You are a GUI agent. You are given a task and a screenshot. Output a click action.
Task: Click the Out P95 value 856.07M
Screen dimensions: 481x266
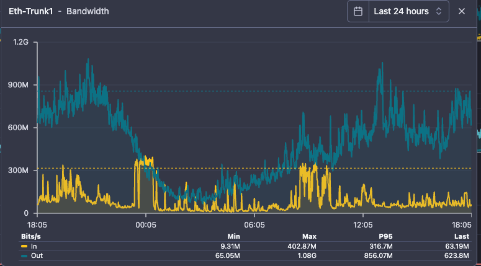(379, 255)
